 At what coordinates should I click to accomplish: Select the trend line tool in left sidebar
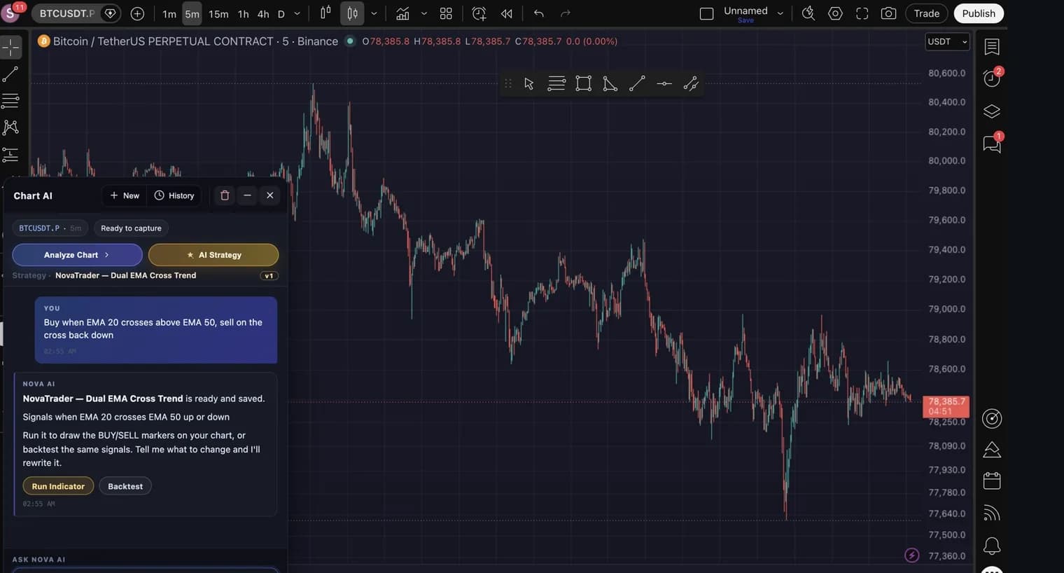[x=10, y=74]
